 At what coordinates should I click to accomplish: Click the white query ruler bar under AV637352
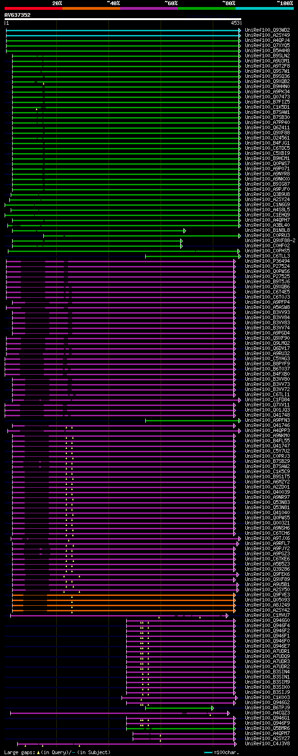tap(123, 19)
